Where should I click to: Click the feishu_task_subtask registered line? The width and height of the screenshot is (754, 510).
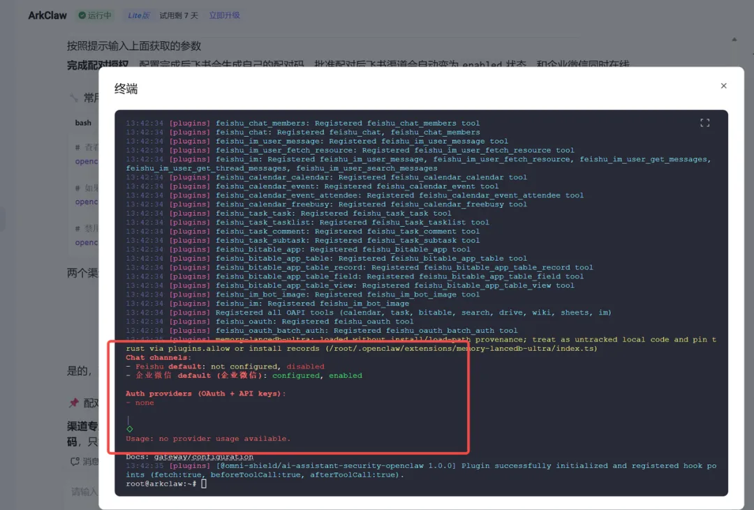(303, 240)
